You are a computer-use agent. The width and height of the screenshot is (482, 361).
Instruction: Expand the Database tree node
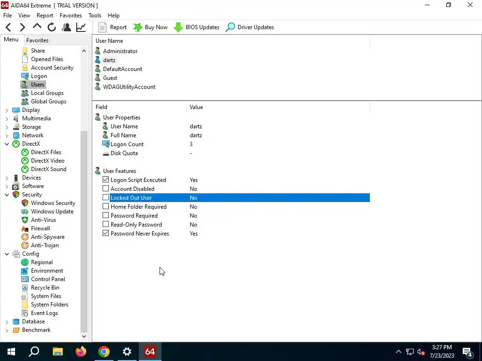(7, 322)
